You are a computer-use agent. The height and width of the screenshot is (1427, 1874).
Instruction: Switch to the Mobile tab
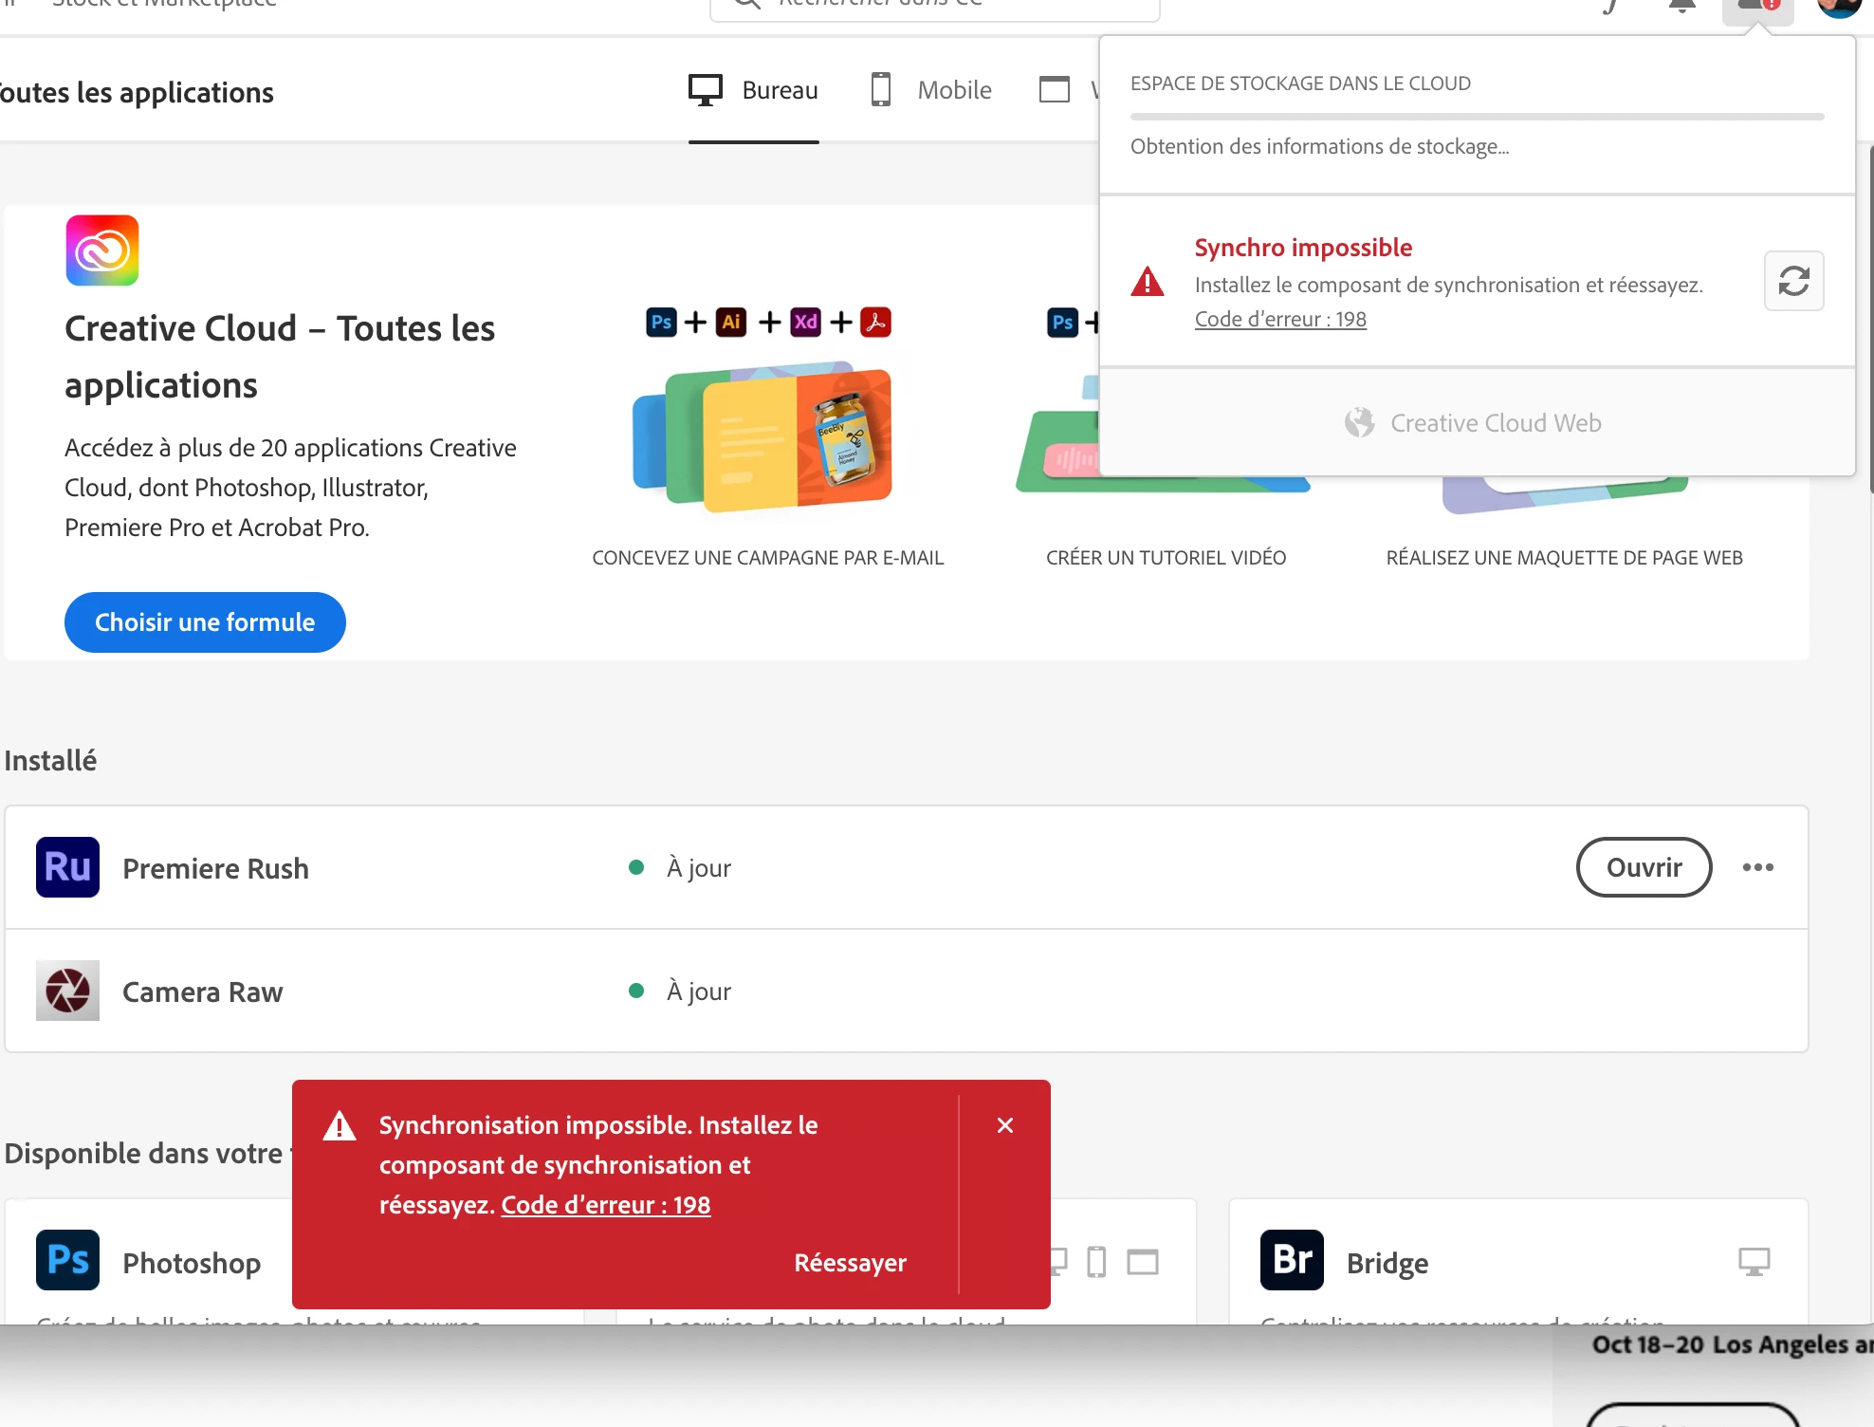click(931, 90)
